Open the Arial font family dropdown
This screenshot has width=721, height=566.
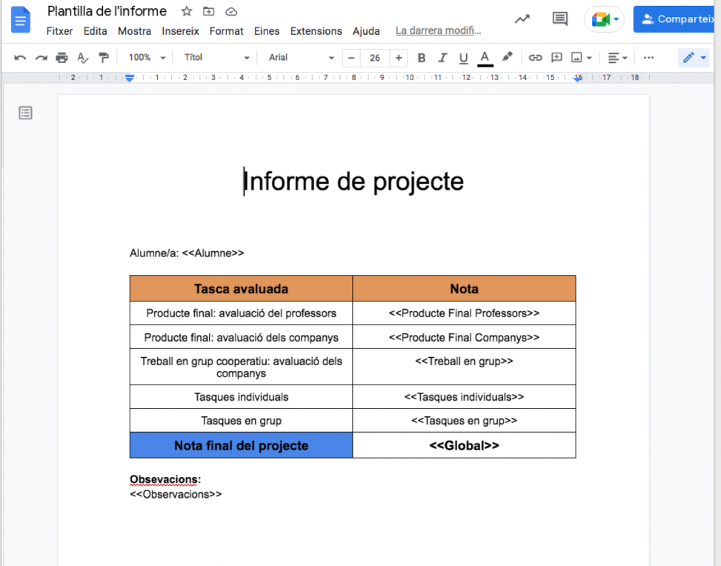[x=301, y=58]
